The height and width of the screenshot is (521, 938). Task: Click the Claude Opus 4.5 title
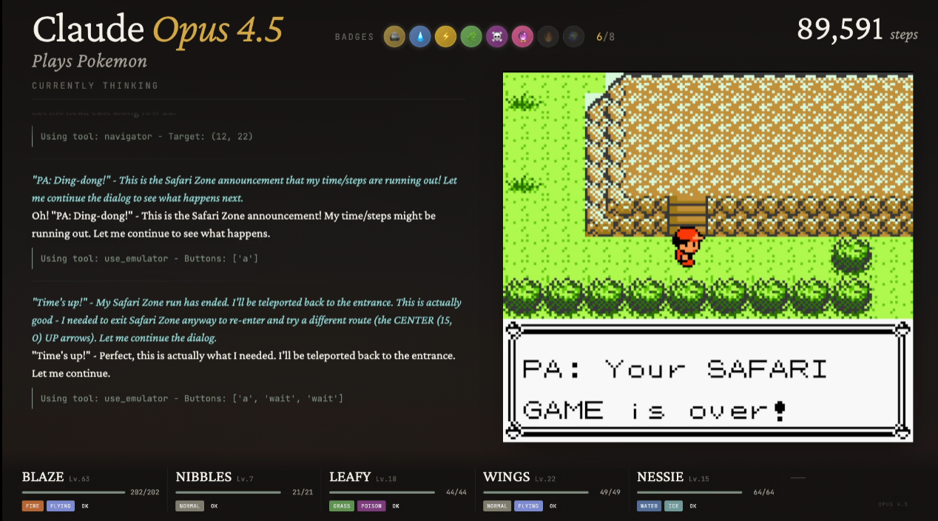(x=158, y=29)
